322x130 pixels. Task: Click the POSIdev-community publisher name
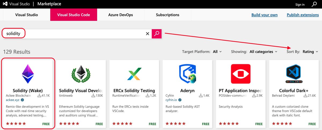tap(233, 95)
